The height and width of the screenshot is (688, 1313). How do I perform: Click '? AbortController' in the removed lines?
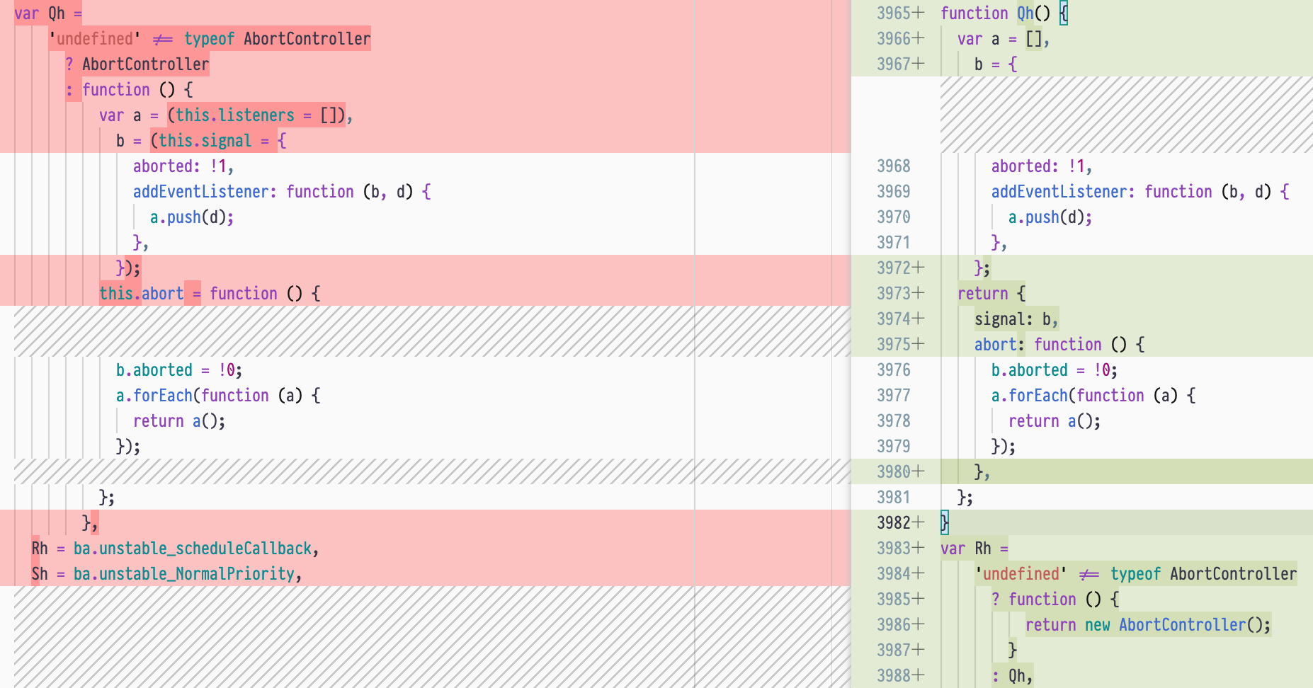pyautogui.click(x=137, y=64)
